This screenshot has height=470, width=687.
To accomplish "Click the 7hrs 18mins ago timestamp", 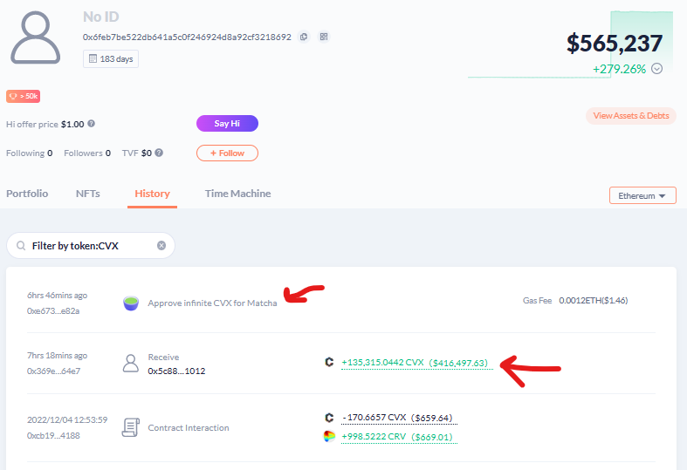I will [57, 356].
